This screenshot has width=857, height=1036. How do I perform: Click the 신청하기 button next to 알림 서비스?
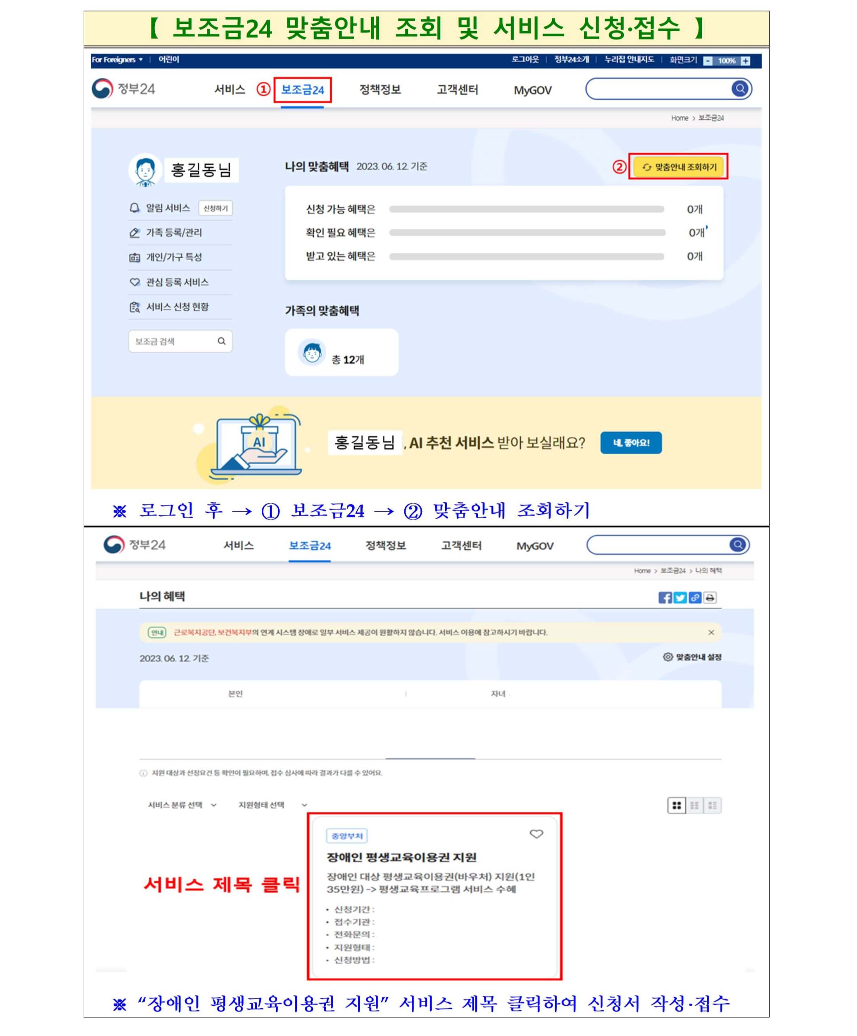(x=215, y=208)
